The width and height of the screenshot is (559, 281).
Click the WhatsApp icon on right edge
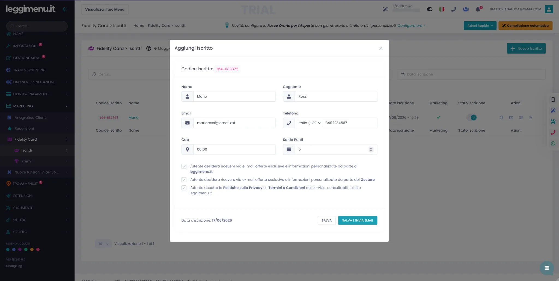tap(553, 143)
